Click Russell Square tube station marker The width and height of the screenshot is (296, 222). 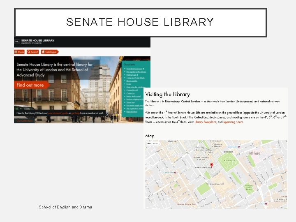point(239,147)
